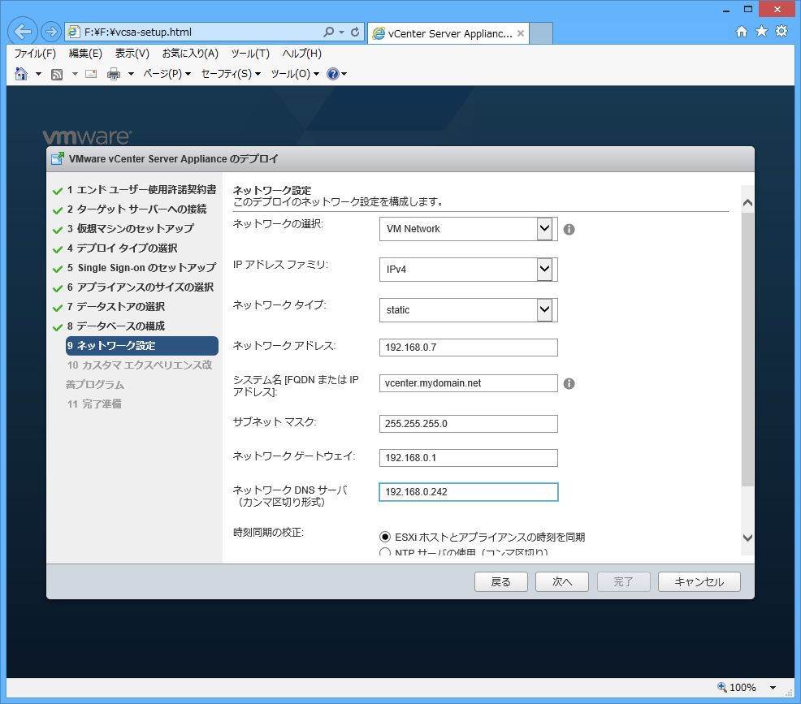Open the favorites star icon

pos(761,32)
